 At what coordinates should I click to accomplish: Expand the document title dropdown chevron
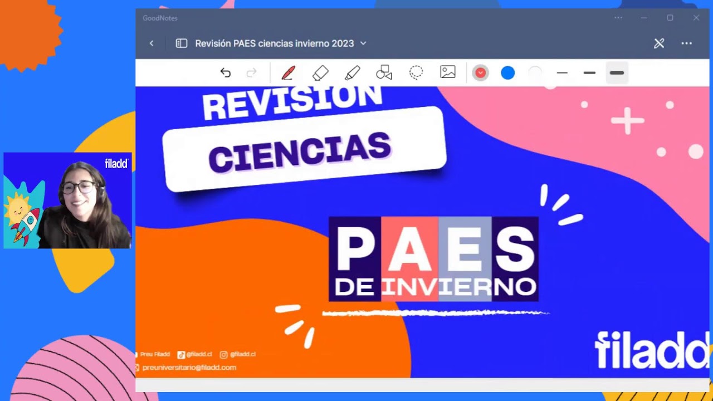[363, 43]
